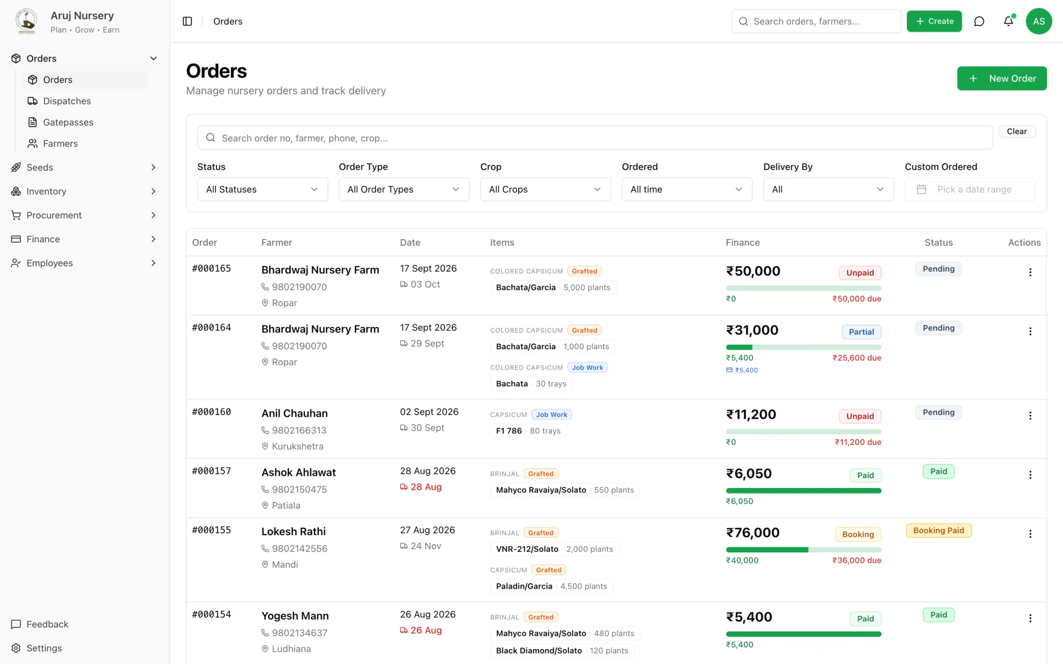
Task: Open actions menu for order #000165
Action: tap(1030, 272)
